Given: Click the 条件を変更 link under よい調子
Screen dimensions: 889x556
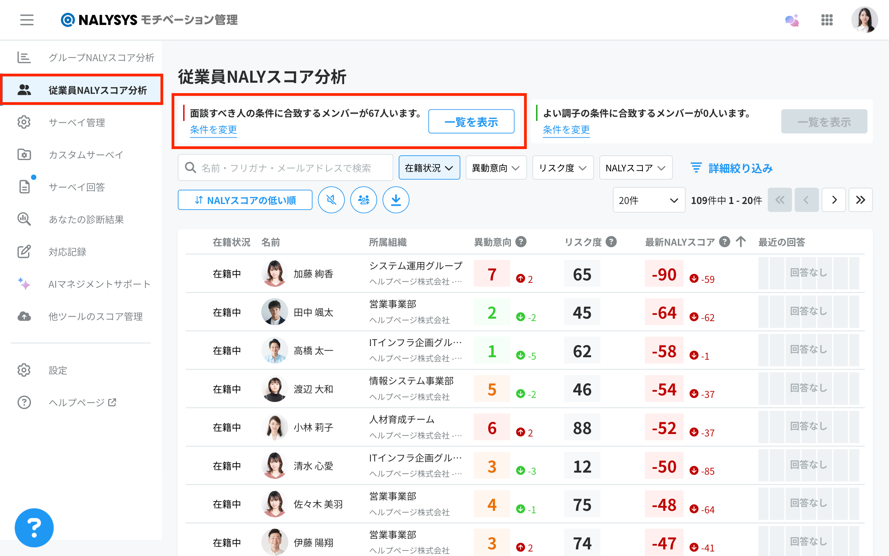Looking at the screenshot, I should tap(566, 129).
